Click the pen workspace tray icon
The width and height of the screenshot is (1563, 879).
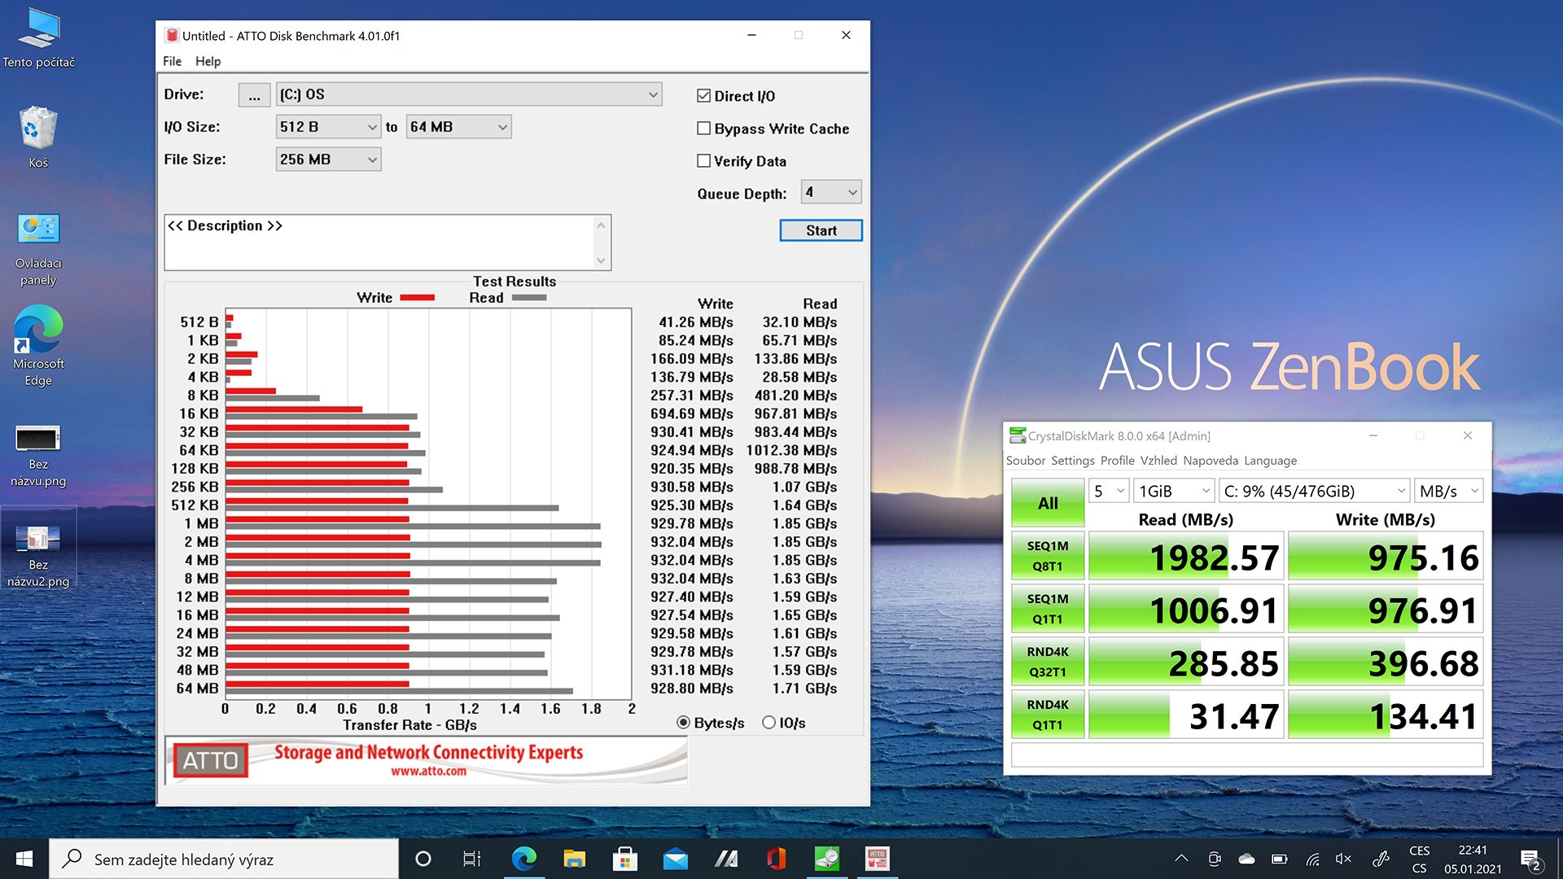pyautogui.click(x=1381, y=859)
